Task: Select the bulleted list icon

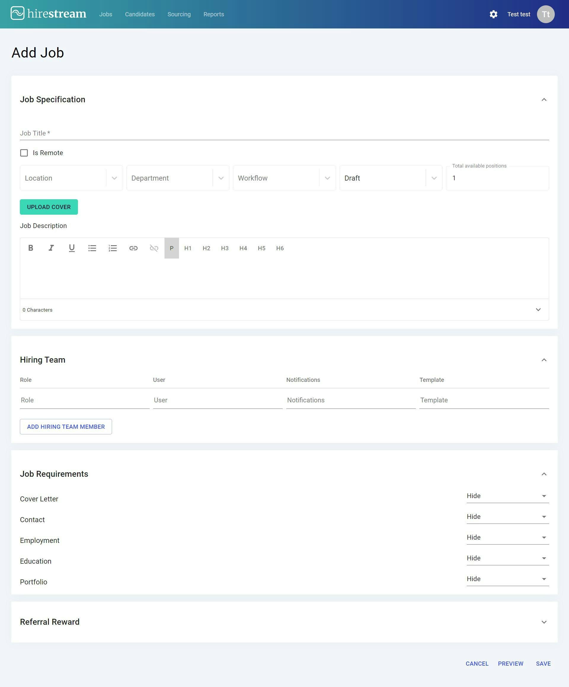Action: [x=92, y=248]
